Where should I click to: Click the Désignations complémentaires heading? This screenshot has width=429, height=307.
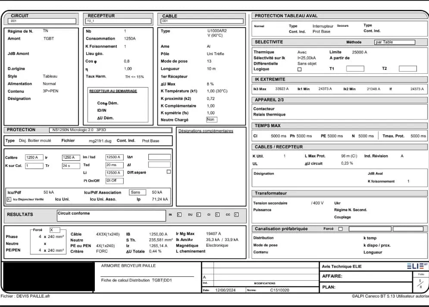point(206,131)
